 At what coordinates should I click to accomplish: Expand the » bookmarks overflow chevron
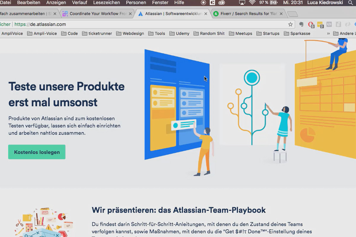pos(329,33)
